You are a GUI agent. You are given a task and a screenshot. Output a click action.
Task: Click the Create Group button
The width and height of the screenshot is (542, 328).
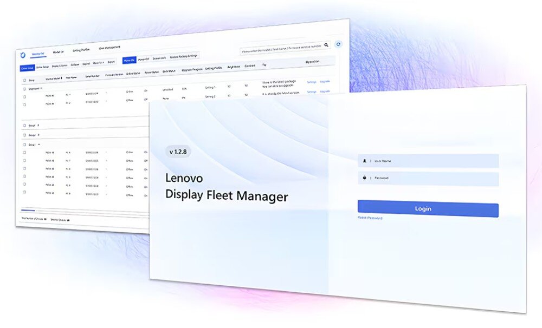pos(27,68)
